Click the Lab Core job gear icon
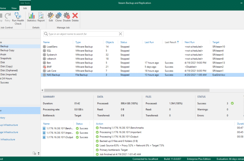244x161 pixels. click(x=44, y=71)
